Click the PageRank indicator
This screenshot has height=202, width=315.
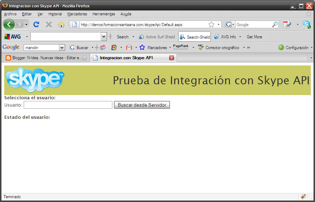point(181,47)
